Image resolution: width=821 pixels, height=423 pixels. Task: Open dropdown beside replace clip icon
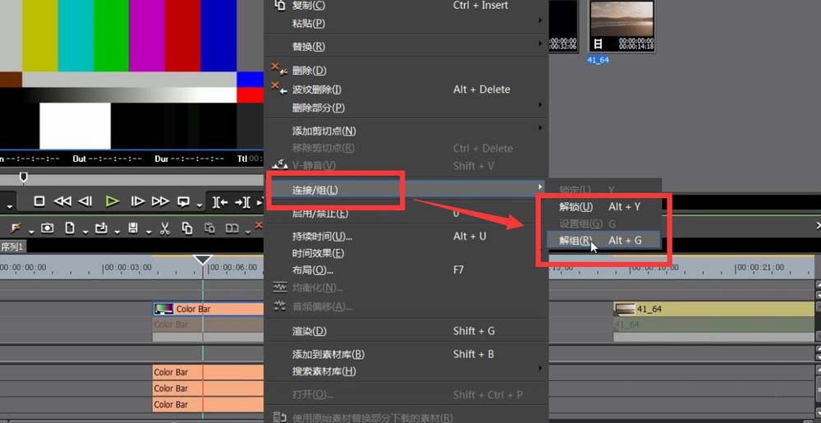pos(248,232)
